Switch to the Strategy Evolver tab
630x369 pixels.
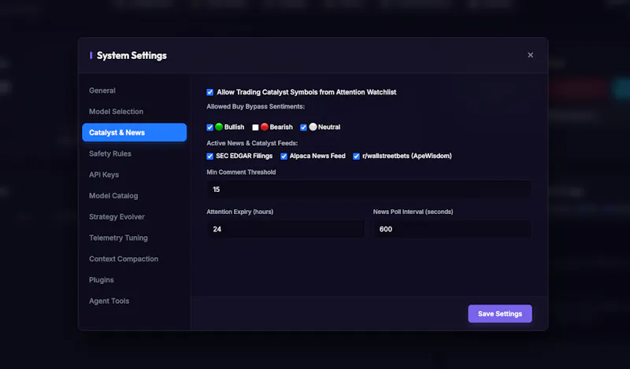pos(134,217)
